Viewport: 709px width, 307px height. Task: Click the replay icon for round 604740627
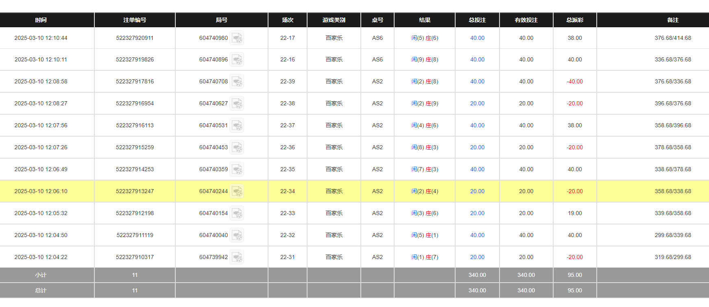click(237, 104)
